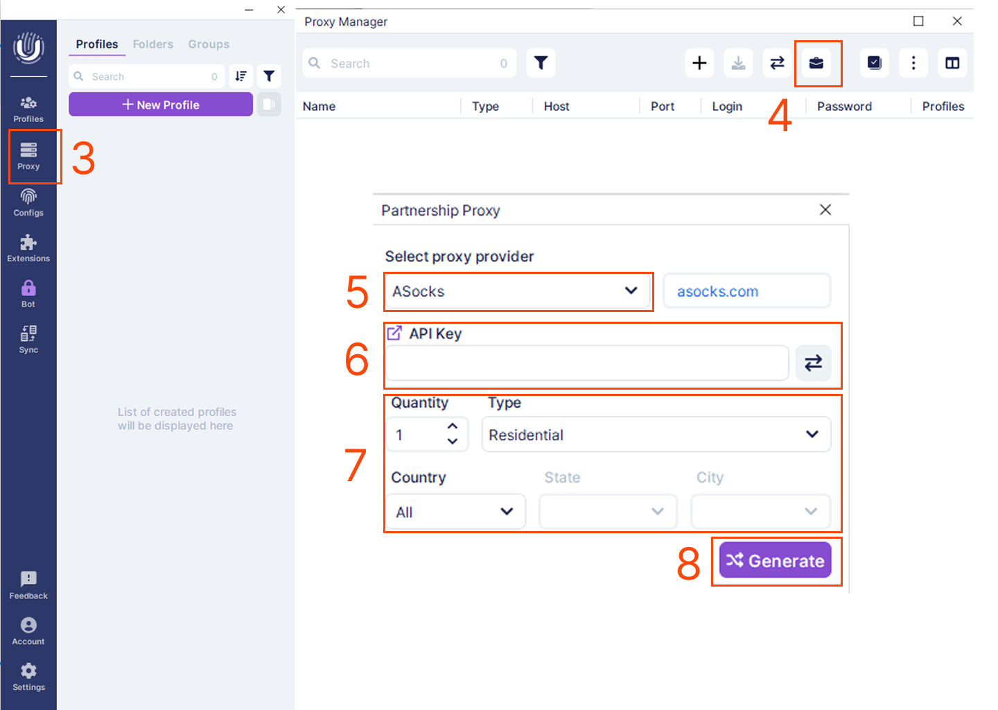998x710 pixels.
Task: Toggle the column layout view button
Action: click(952, 63)
